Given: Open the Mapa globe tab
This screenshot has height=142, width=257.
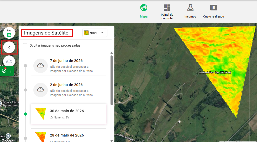Looking at the screenshot, I should 144,11.
